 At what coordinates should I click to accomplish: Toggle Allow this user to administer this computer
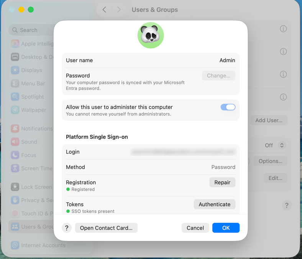click(228, 107)
